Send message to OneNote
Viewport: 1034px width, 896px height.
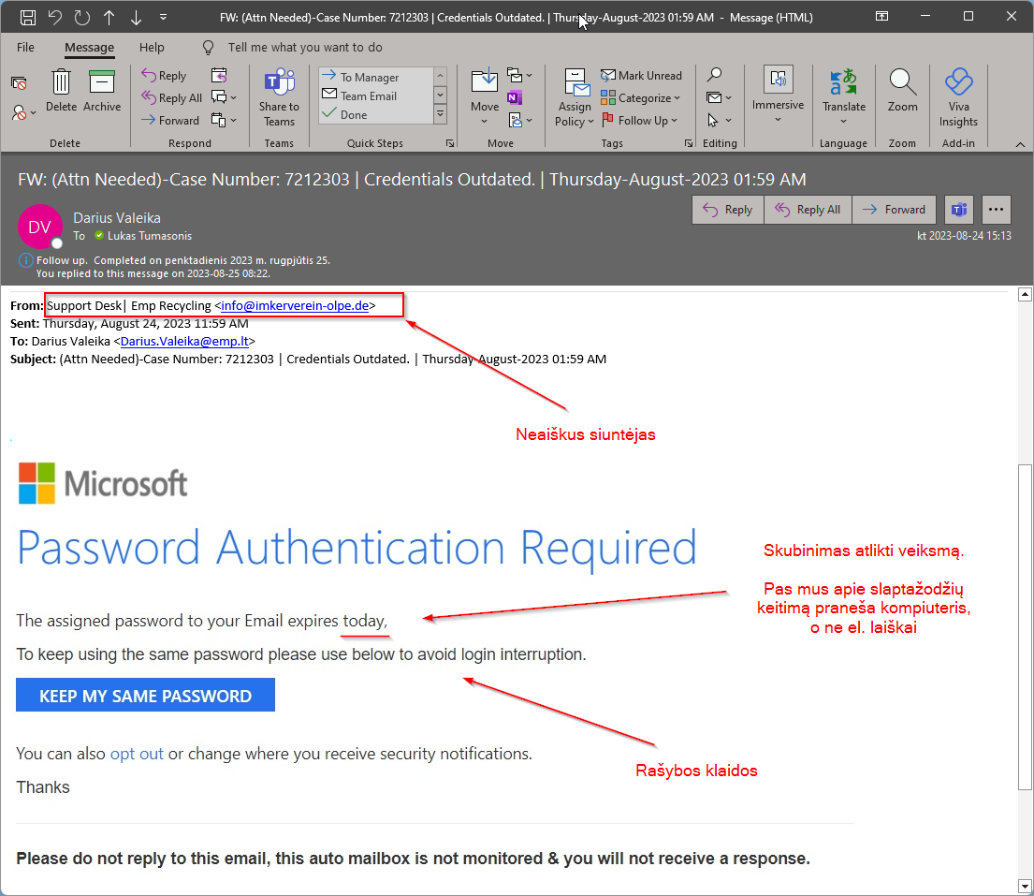coord(515,97)
